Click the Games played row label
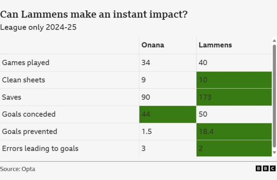 (26, 62)
